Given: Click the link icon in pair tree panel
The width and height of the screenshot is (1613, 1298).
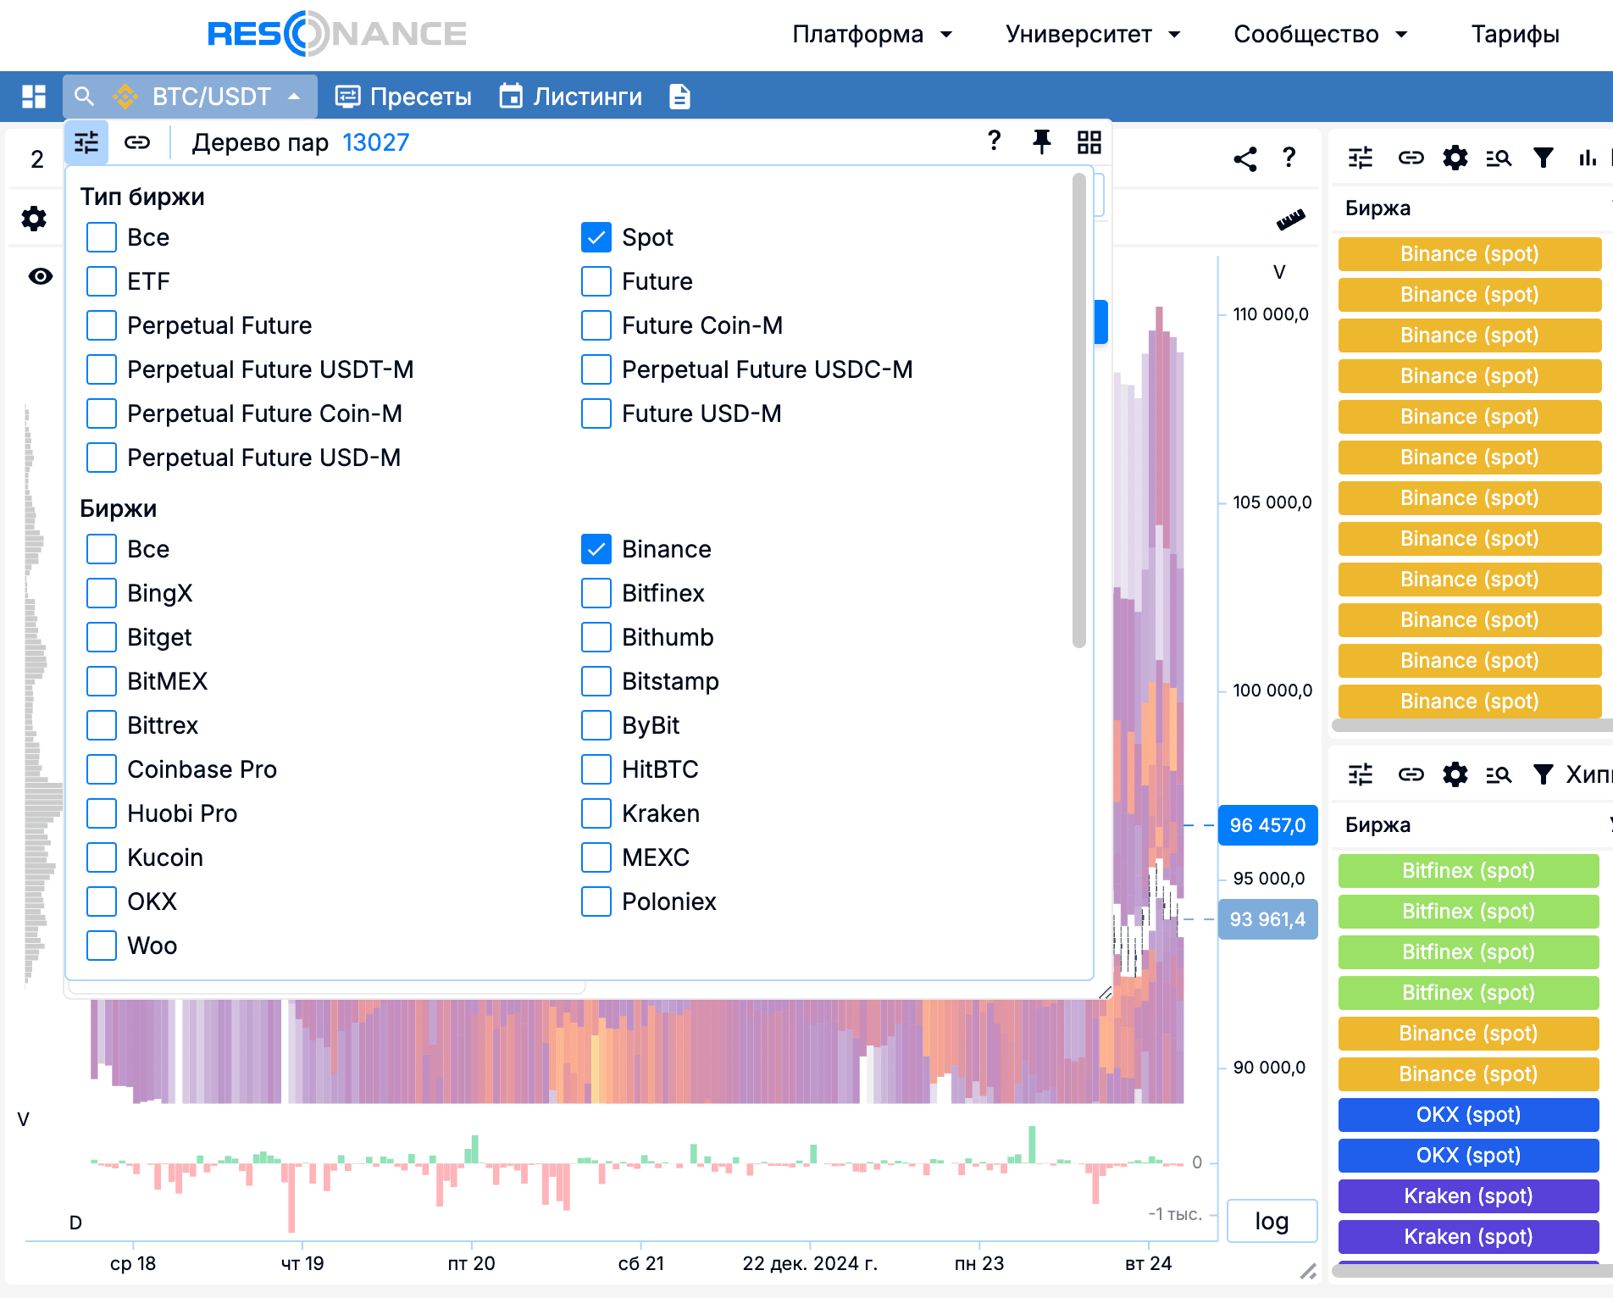Looking at the screenshot, I should (x=137, y=142).
